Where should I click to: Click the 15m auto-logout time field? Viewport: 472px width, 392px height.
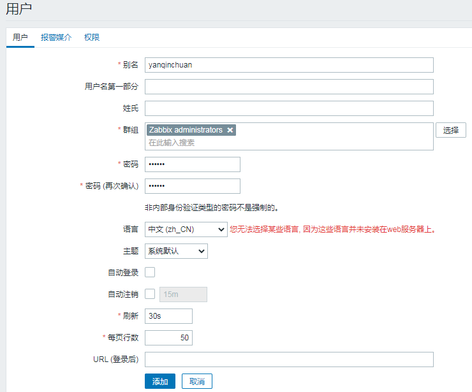(183, 294)
